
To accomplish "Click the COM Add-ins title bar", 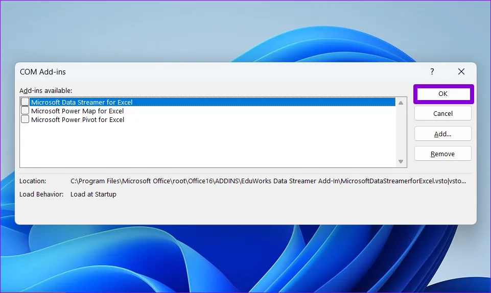I will [x=204, y=72].
